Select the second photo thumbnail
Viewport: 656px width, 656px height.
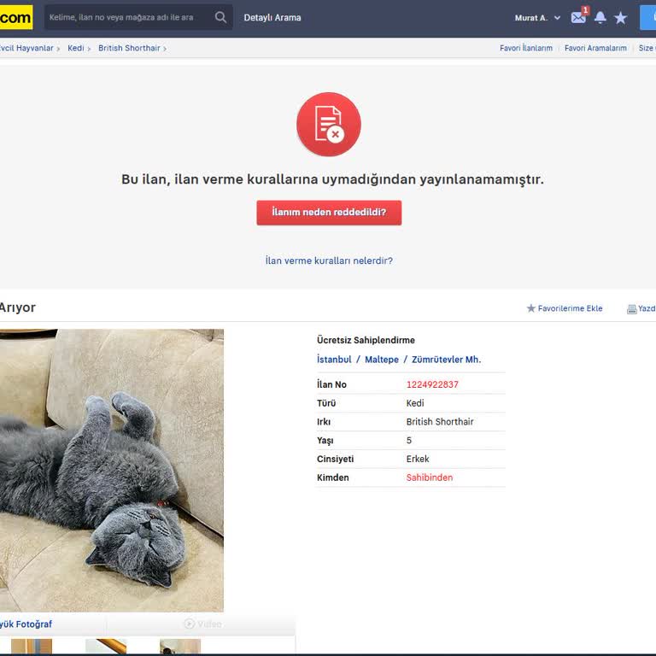106,647
